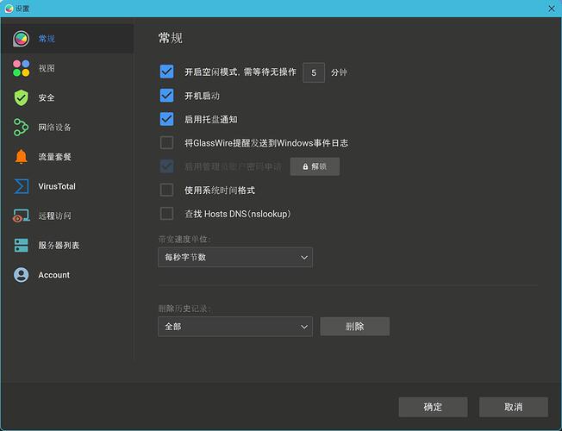Image resolution: width=562 pixels, height=431 pixels.
Task: Disable the 开机启动 checkbox
Action: coord(167,96)
